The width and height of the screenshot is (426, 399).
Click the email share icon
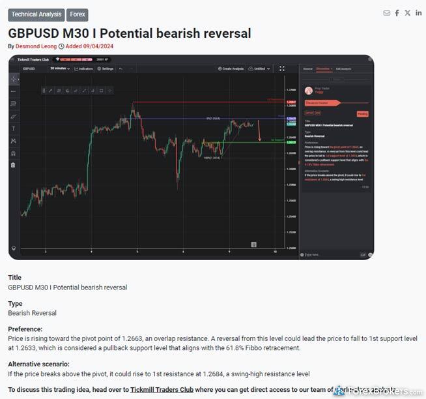coord(387,13)
